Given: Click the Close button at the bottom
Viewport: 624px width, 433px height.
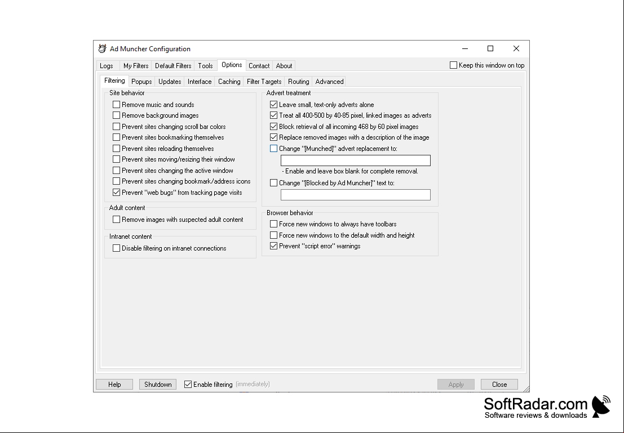Looking at the screenshot, I should (x=499, y=385).
